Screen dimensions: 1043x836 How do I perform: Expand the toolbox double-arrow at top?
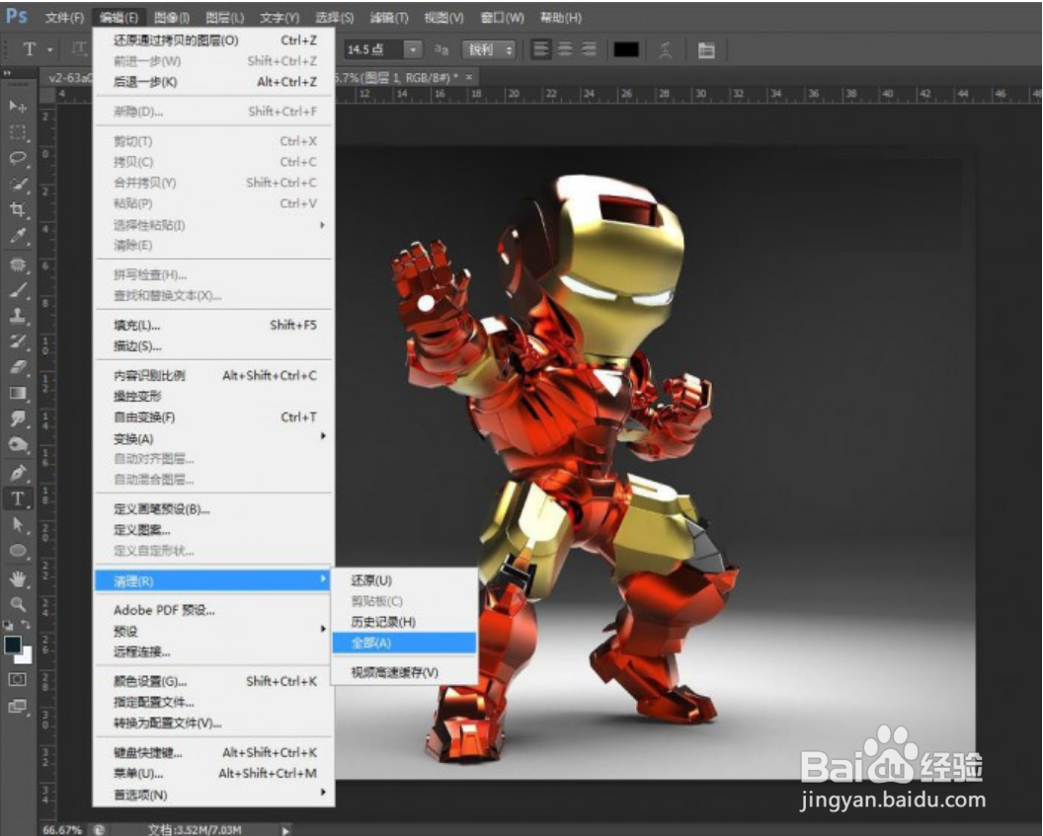(x=7, y=72)
